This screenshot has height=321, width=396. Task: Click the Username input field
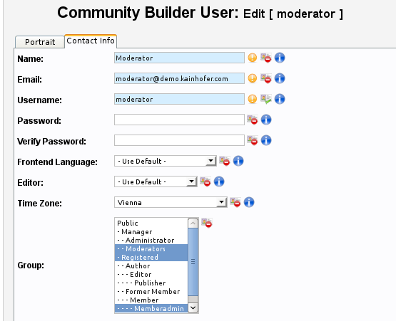coord(179,99)
